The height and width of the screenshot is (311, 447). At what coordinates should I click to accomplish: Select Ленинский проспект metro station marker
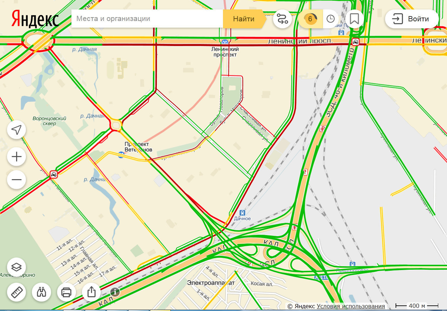coord(225,41)
